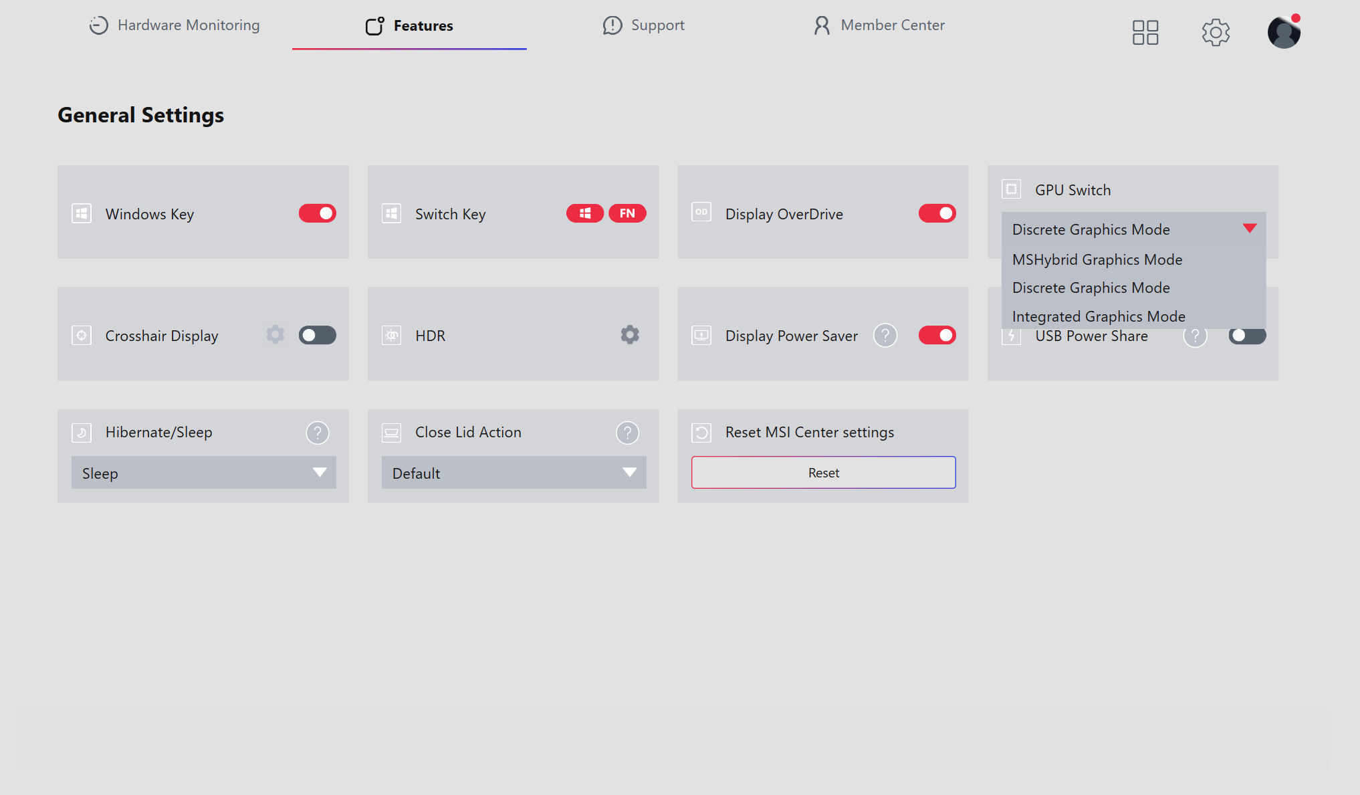Enable the USB Power Share toggle
The height and width of the screenshot is (795, 1360).
[1248, 336]
